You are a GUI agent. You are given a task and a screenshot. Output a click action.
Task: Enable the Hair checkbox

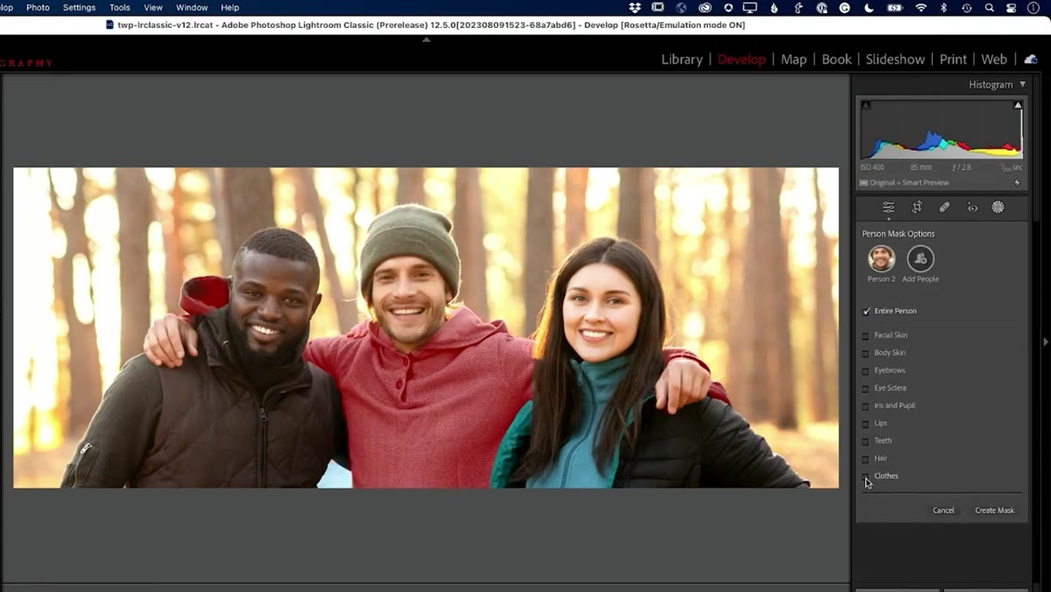[x=866, y=458]
